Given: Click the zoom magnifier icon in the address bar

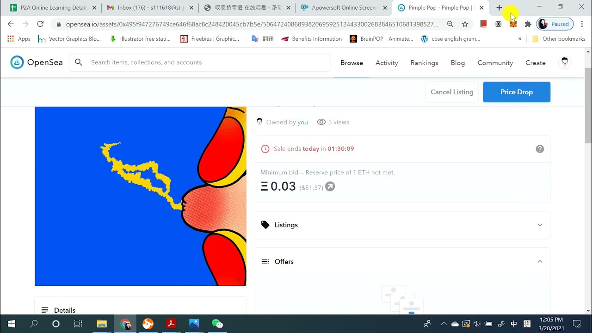Looking at the screenshot, I should tap(450, 24).
